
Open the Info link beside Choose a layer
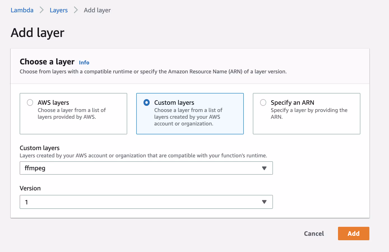(84, 62)
